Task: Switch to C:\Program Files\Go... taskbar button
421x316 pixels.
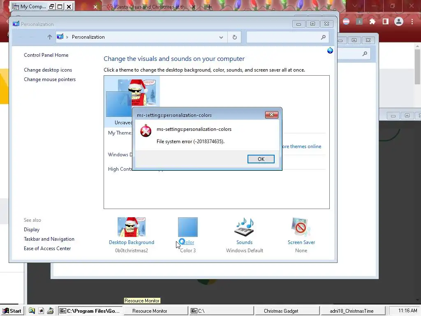Action: 90,311
